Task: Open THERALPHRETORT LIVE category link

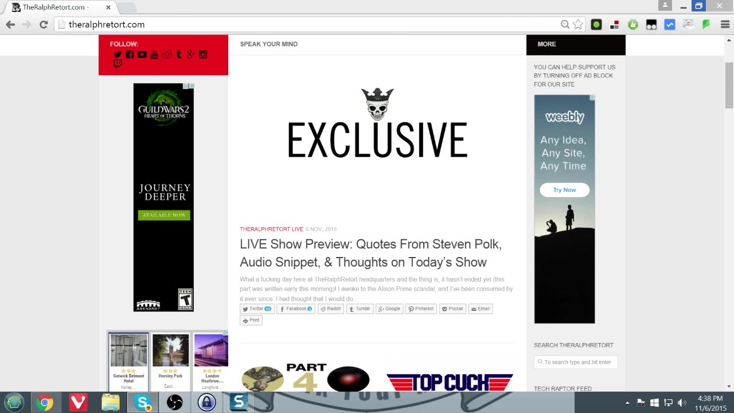Action: [x=271, y=229]
